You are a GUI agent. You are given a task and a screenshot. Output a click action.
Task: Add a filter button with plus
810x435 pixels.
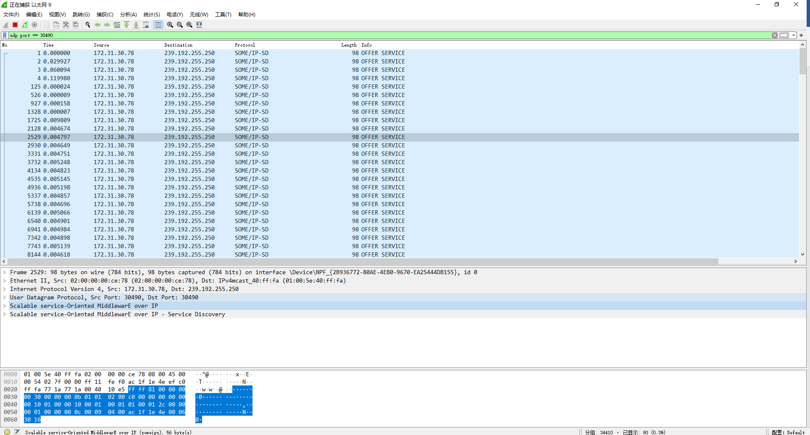[x=801, y=35]
